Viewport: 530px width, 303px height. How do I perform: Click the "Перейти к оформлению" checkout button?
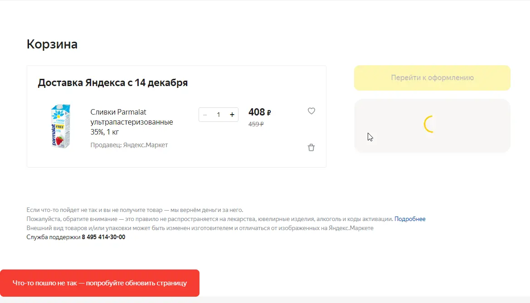coord(432,78)
